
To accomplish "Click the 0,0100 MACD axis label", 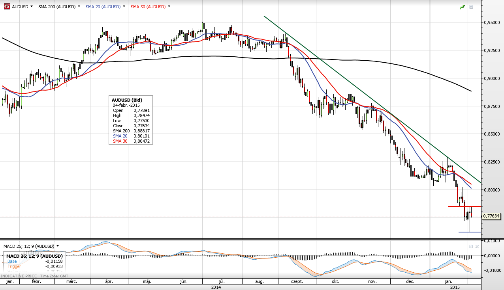I will pyautogui.click(x=492, y=240).
